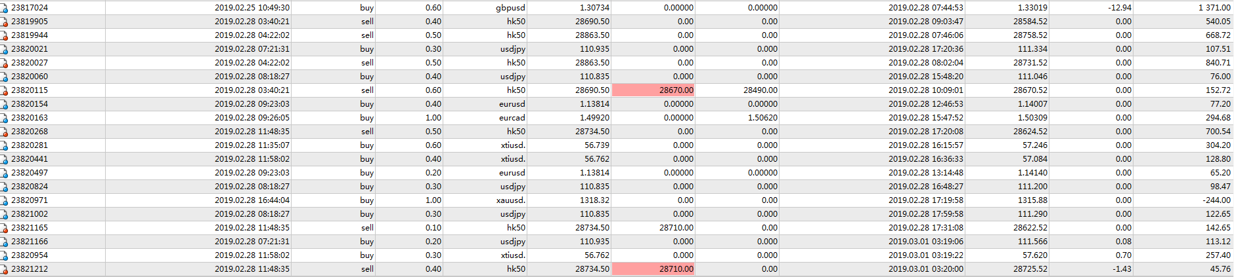Image resolution: width=1234 pixels, height=277 pixels.
Task: Select the gbpusd symbol cell
Action: (x=510, y=8)
